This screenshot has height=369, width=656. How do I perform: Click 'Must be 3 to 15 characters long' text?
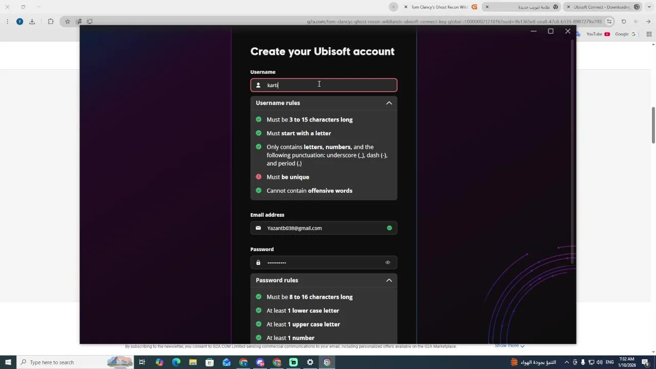pyautogui.click(x=310, y=119)
